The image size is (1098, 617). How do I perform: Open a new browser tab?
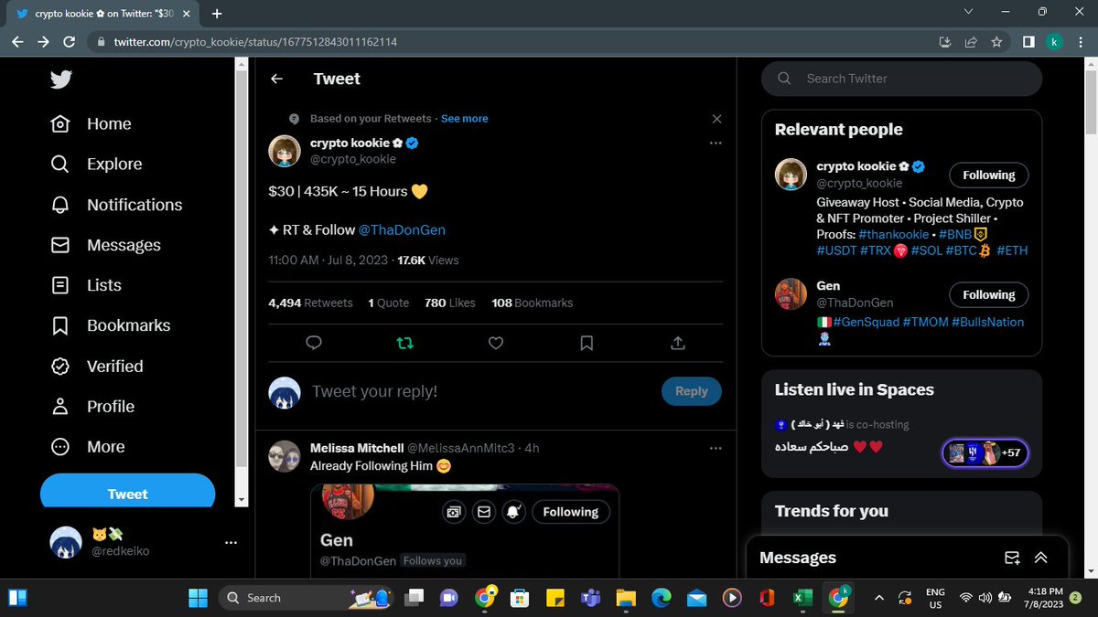[217, 14]
